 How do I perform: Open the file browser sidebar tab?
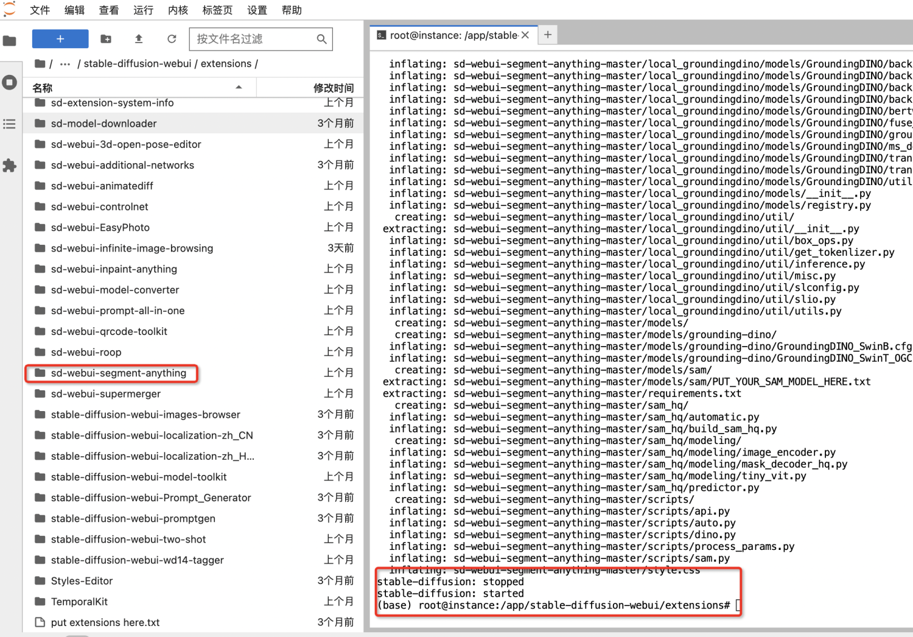[x=9, y=41]
